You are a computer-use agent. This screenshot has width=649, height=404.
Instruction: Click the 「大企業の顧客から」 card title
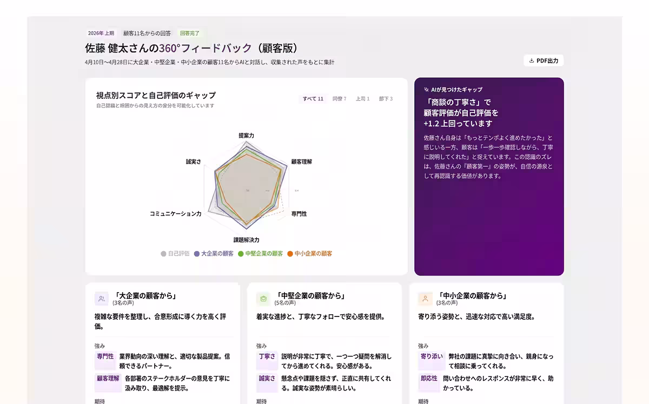click(x=145, y=295)
